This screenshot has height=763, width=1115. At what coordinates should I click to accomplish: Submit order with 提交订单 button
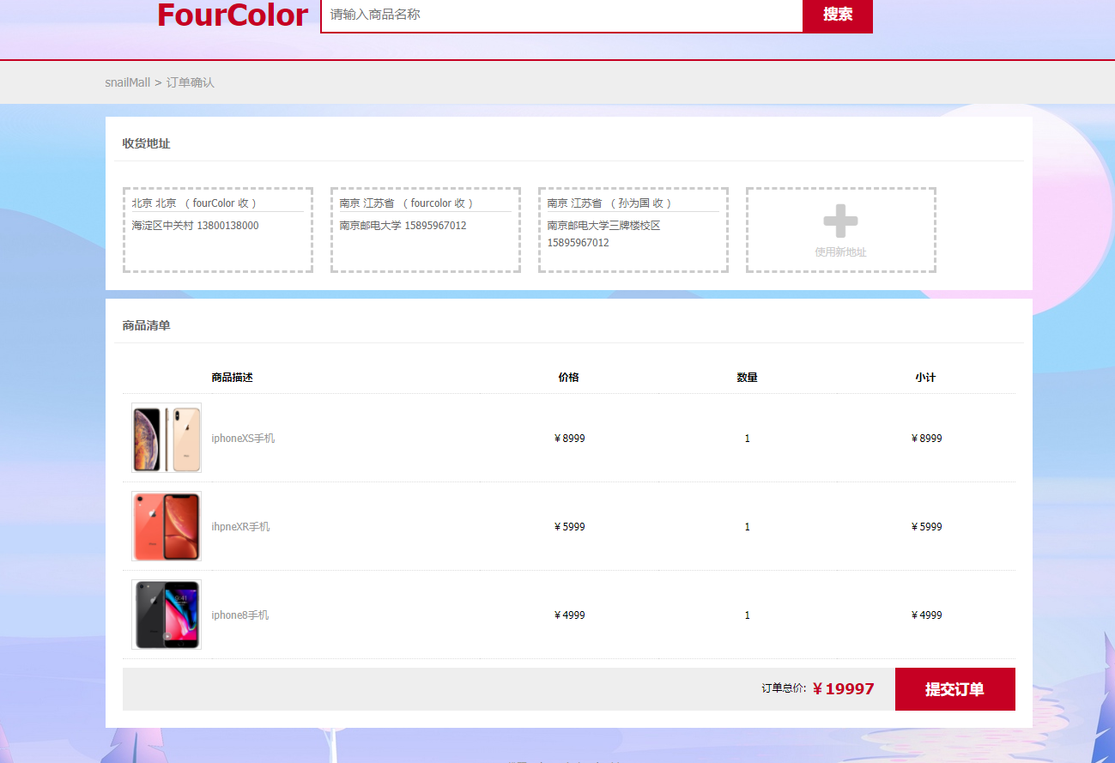point(954,689)
